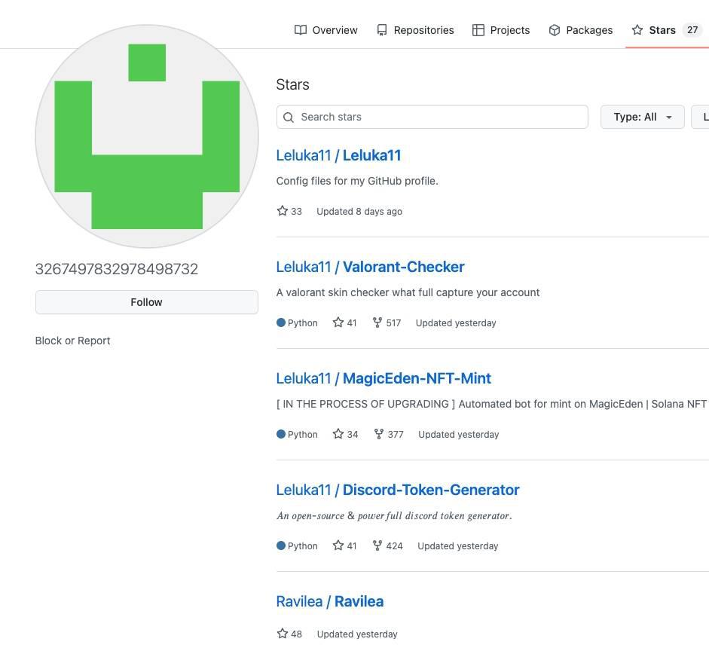Click the 48 stars count on Ravilea repo
This screenshot has height=651, width=709.
(289, 634)
